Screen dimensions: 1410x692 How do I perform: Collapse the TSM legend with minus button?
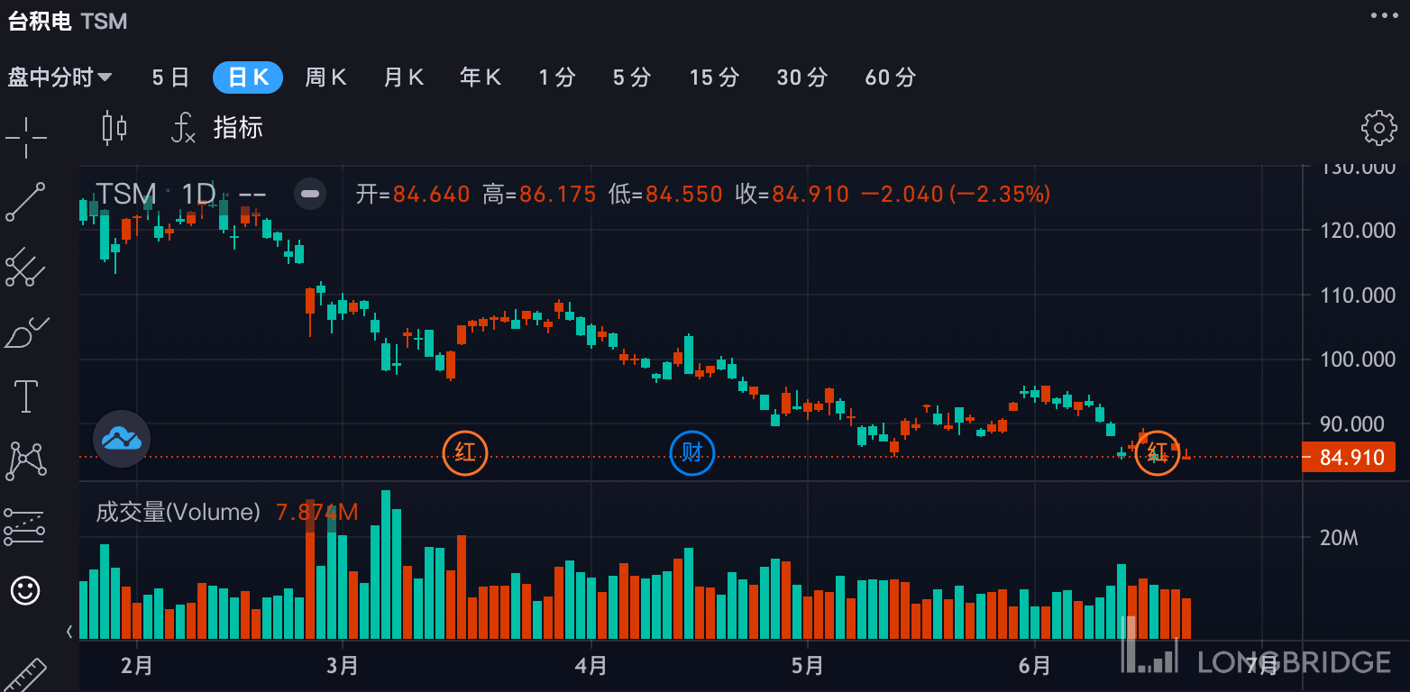309,194
